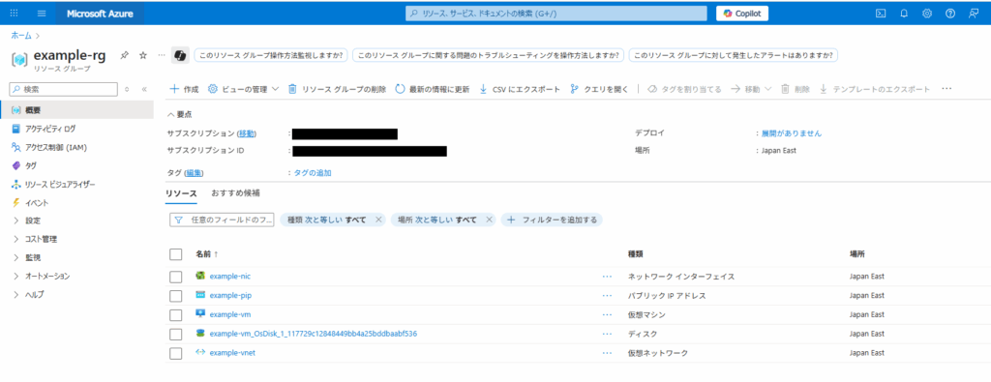Screen dimensions: 991x382
Task: Open the ellipsis menu for example-pip
Action: [608, 296]
